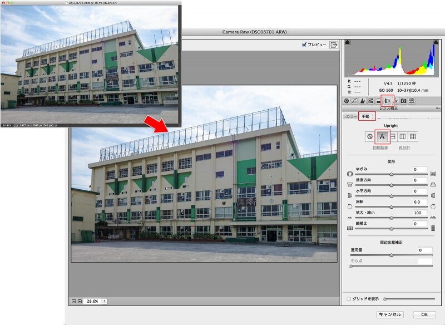Click the 適用量 vignette slider handle

pos(392,255)
